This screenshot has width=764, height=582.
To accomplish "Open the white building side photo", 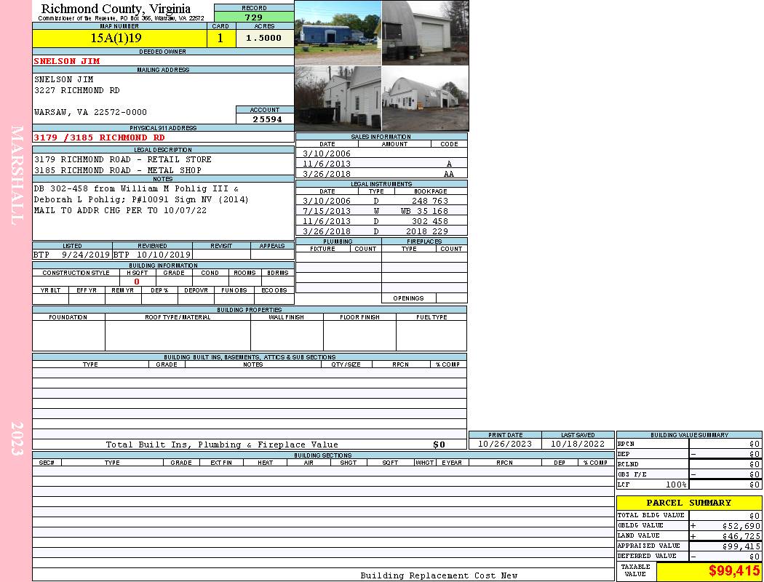I will [338, 98].
